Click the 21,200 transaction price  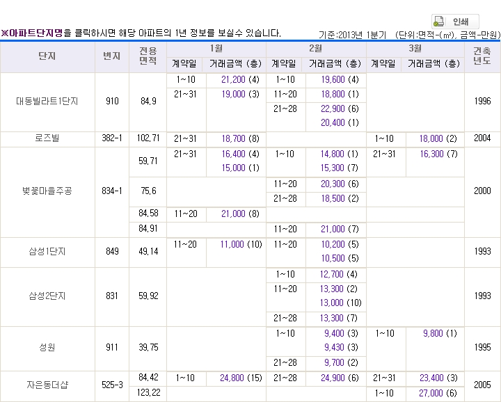point(233,79)
